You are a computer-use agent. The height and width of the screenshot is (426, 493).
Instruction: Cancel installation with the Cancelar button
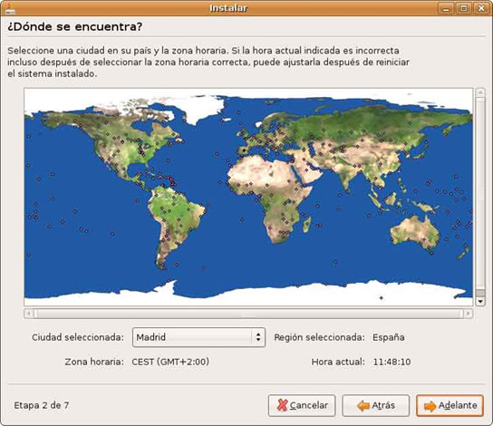click(302, 405)
